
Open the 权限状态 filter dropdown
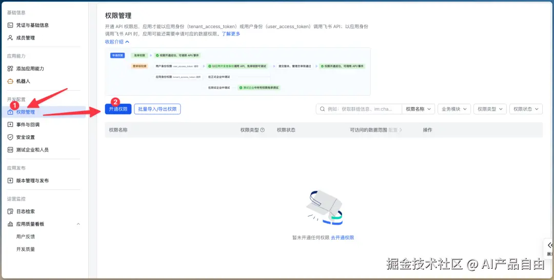(526, 109)
